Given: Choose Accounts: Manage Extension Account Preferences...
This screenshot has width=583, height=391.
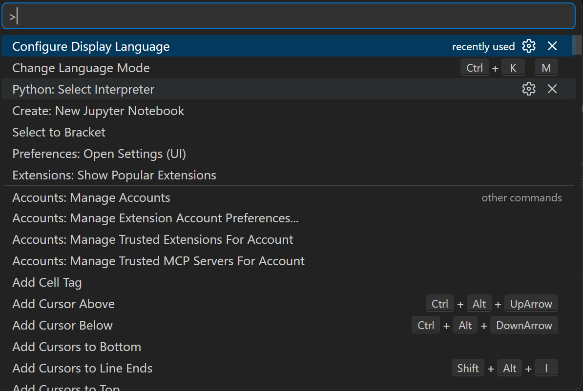Looking at the screenshot, I should [289, 218].
